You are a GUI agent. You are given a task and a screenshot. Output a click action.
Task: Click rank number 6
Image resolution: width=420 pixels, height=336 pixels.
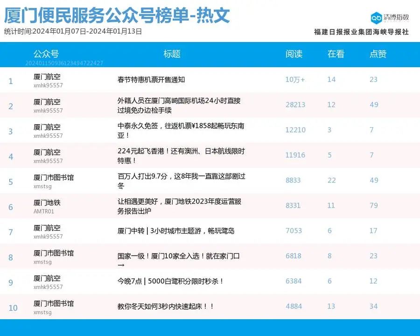[x=11, y=207]
